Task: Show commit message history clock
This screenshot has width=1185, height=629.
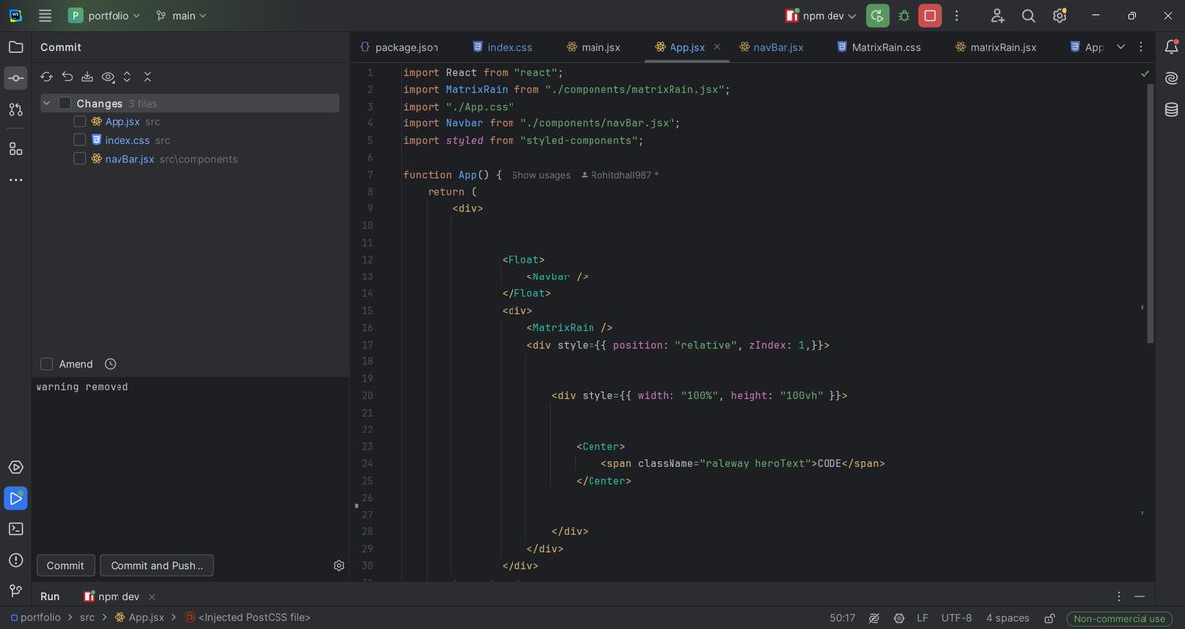Action: pos(110,364)
